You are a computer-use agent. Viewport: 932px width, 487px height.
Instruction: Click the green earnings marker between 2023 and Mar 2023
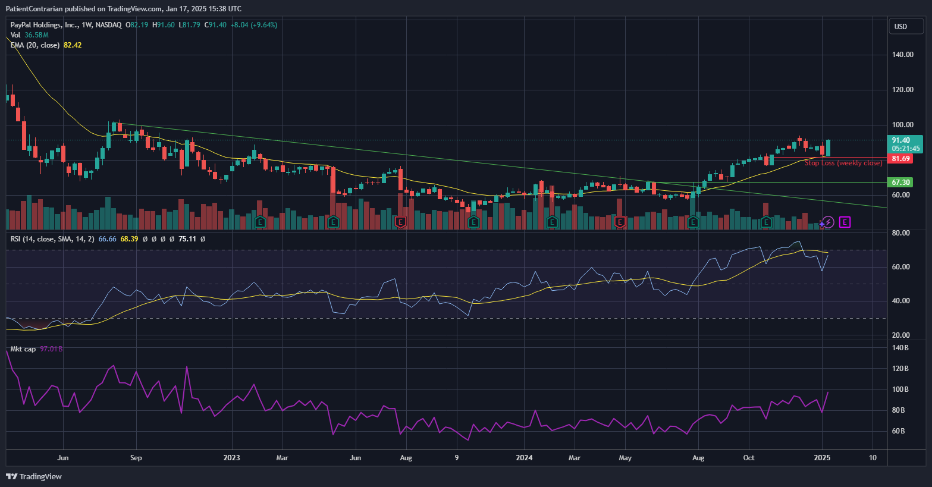click(260, 222)
